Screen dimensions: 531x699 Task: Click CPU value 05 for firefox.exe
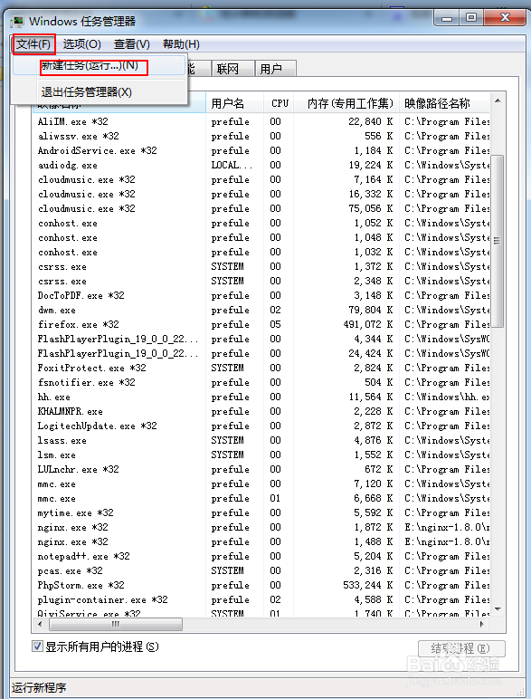coord(275,324)
